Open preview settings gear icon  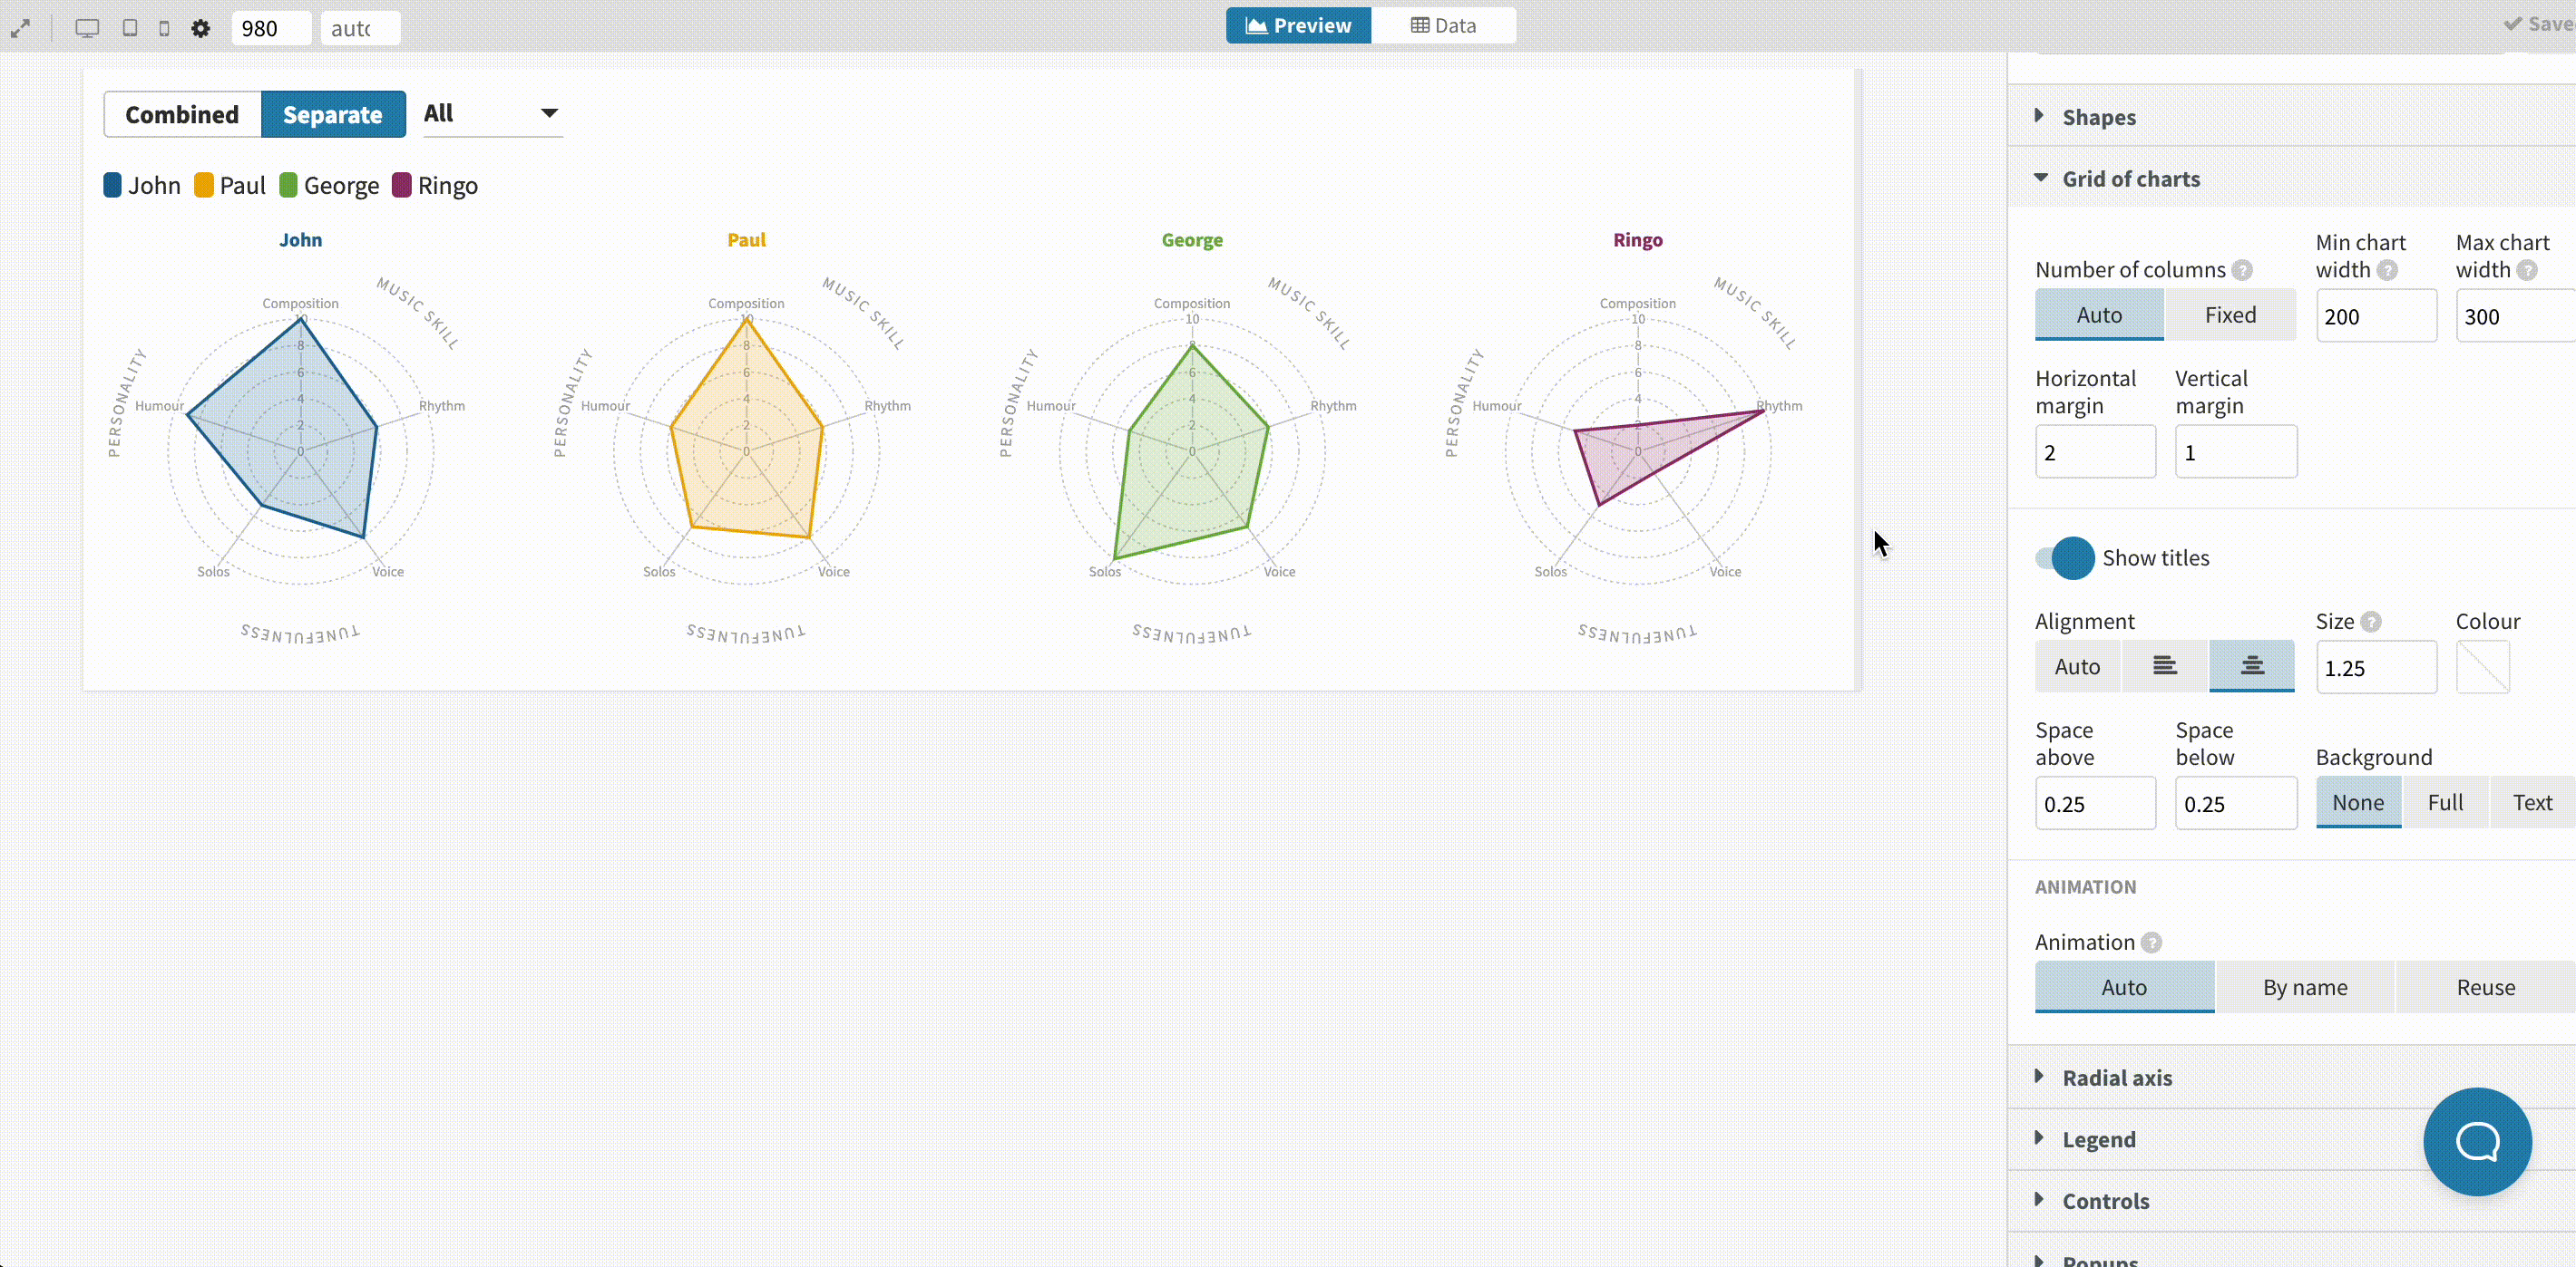pyautogui.click(x=201, y=28)
